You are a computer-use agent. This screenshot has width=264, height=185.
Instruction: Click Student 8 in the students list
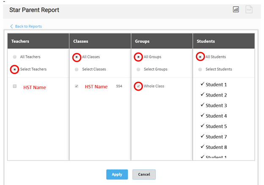click(x=216, y=147)
